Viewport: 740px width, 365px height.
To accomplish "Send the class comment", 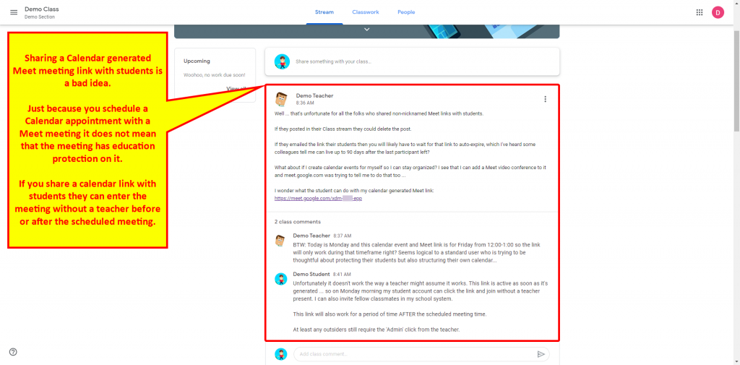I will (x=541, y=354).
